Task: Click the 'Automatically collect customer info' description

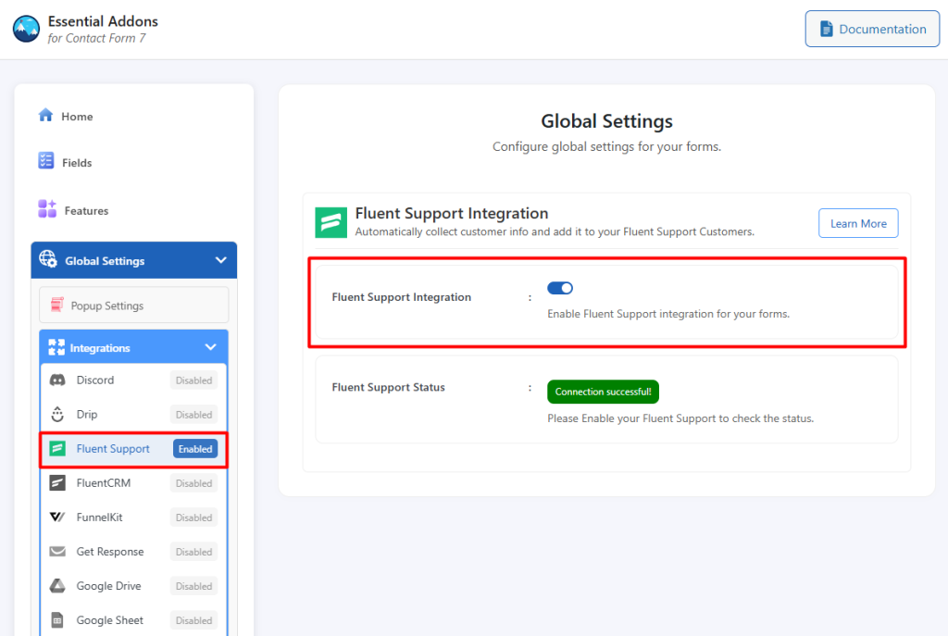Action: pos(555,231)
